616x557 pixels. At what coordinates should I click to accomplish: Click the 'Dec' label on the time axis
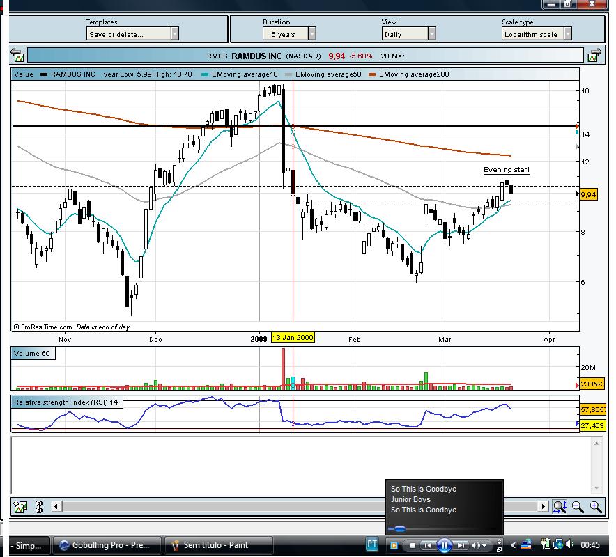155,339
